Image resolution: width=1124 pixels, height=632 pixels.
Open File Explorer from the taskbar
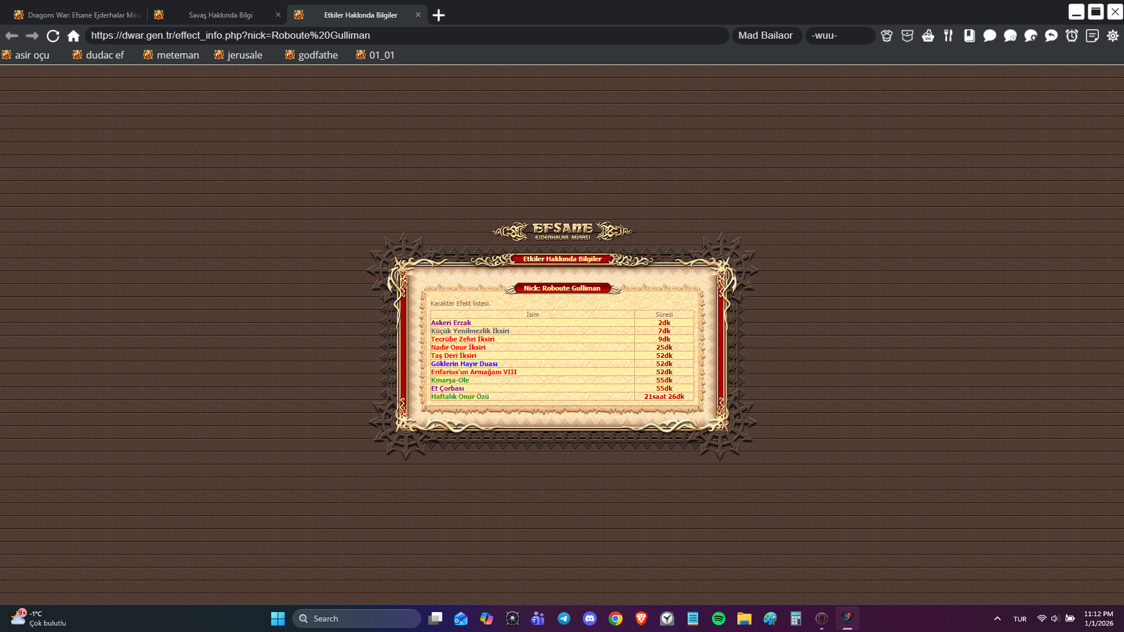[x=744, y=619]
